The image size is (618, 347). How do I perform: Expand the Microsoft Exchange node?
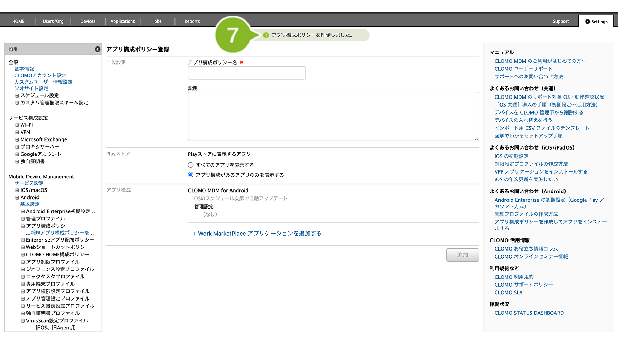coord(17,139)
